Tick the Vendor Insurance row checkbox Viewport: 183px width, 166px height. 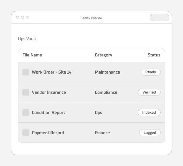point(26,92)
